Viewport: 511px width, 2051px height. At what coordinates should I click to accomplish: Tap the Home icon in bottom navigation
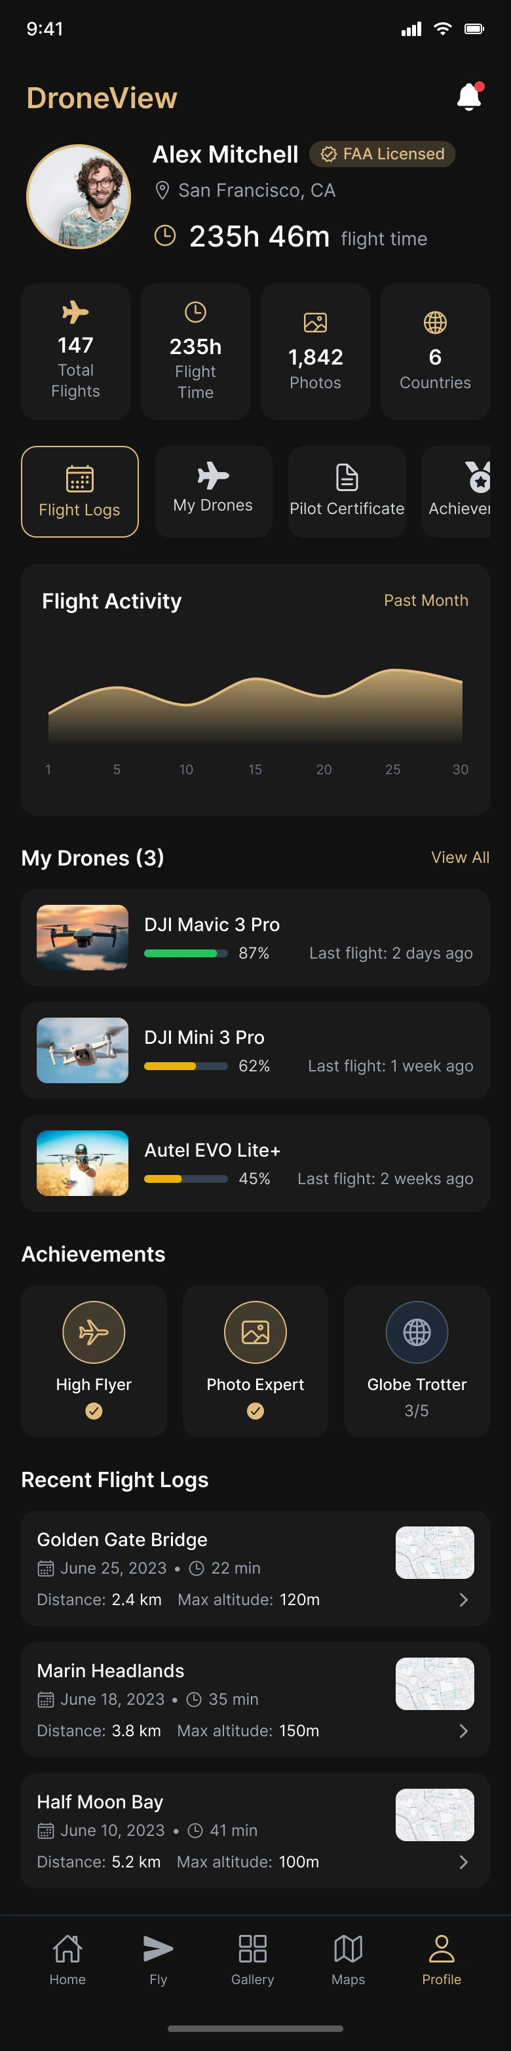tap(67, 1948)
